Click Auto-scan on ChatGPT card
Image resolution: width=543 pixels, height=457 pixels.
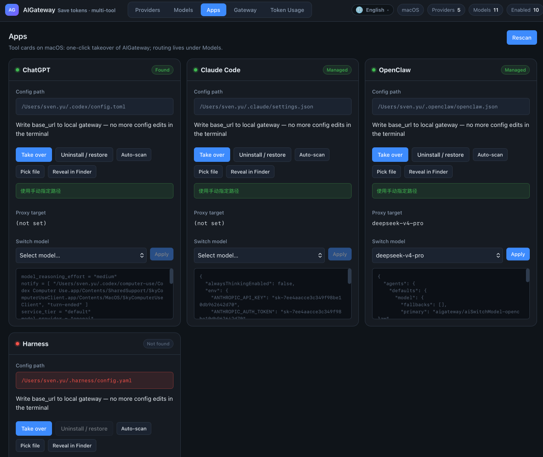pyautogui.click(x=134, y=155)
